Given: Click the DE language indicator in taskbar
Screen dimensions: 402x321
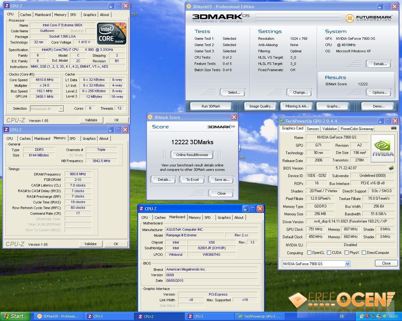Looking at the screenshot, I should pos(342,316).
